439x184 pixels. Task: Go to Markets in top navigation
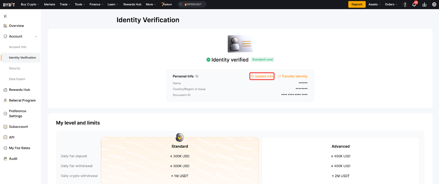[49, 4]
